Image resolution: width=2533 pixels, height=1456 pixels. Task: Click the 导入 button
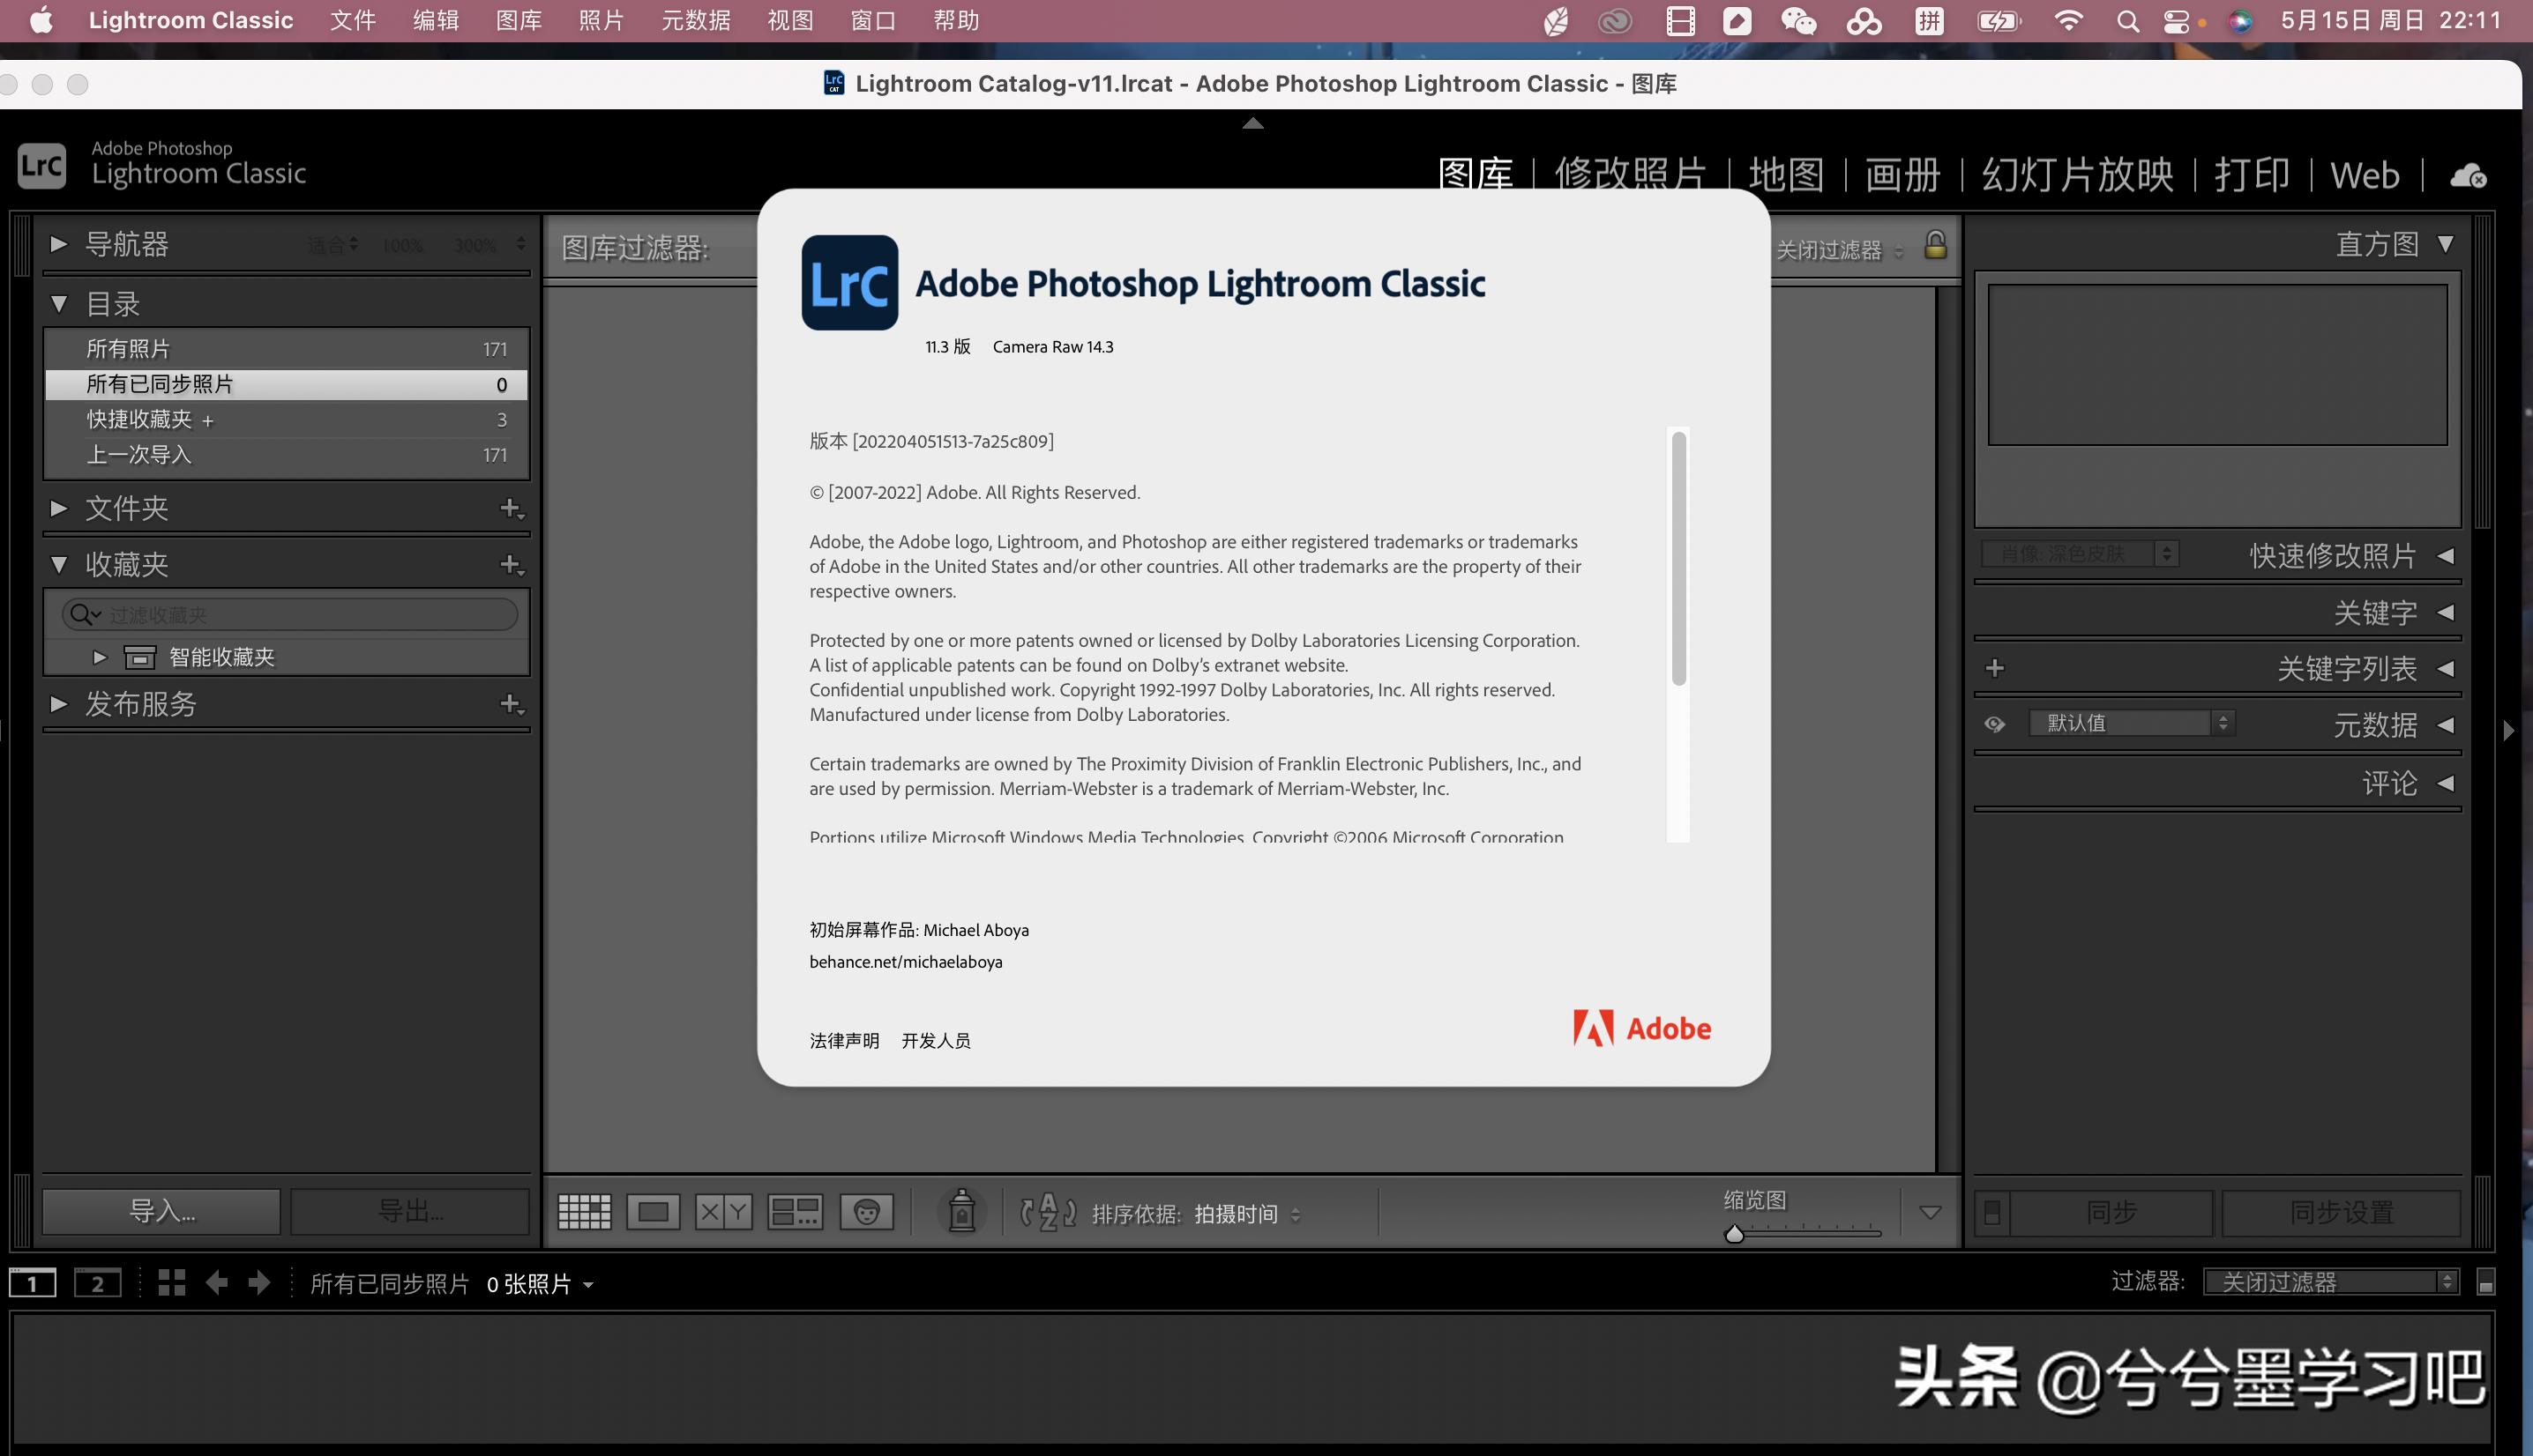click(161, 1212)
